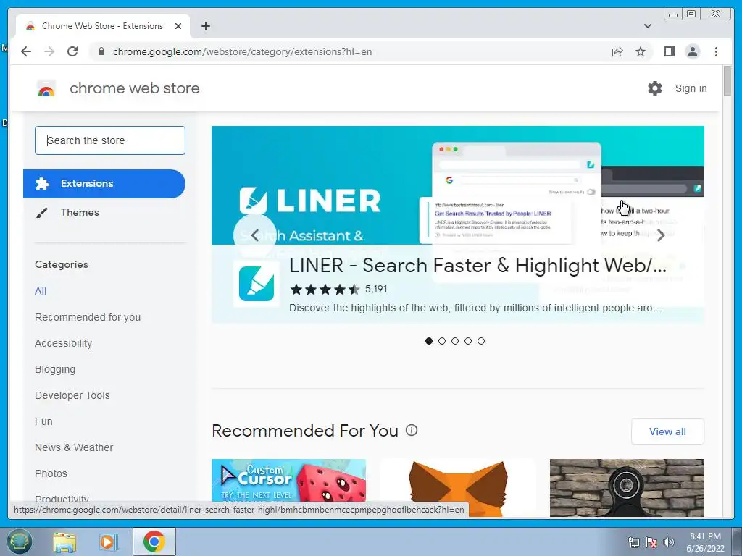Click the address bar URL
Screen dimensions: 742x556
click(x=242, y=51)
